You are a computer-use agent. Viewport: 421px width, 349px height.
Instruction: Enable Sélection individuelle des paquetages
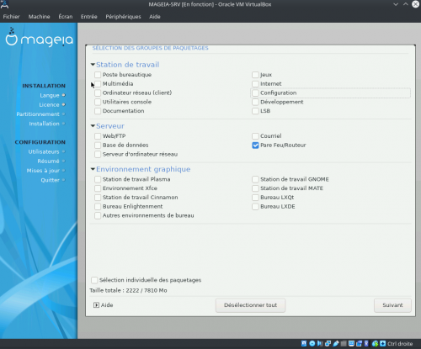tap(94, 280)
